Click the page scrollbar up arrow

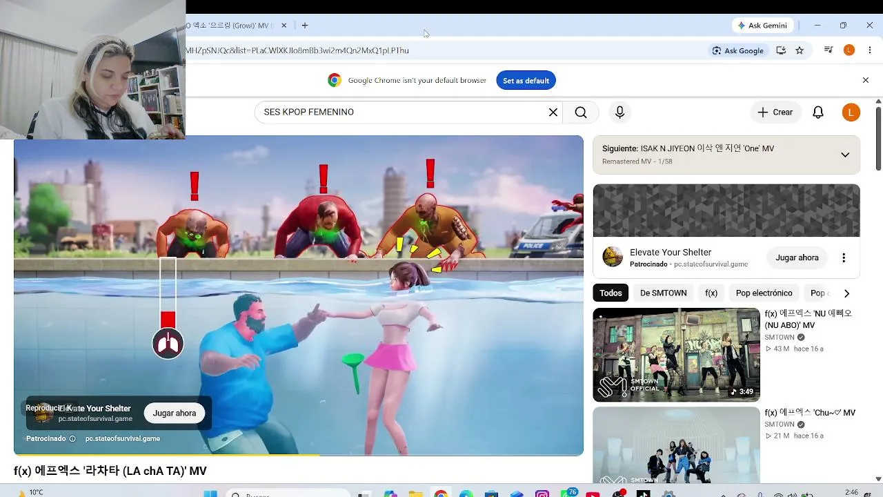click(x=878, y=102)
